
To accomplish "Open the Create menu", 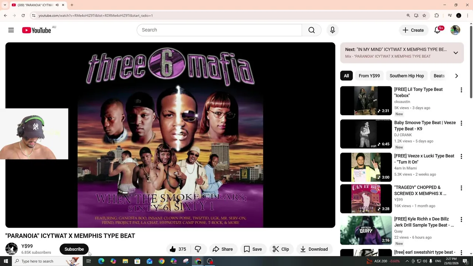I will tap(414, 30).
